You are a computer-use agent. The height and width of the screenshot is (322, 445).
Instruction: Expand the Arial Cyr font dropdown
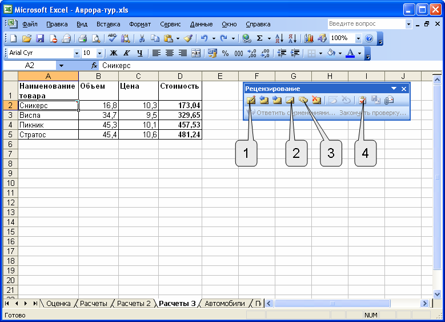tap(77, 53)
